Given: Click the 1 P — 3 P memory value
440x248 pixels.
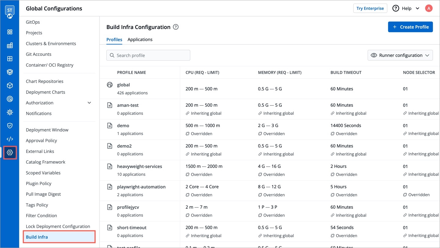Looking at the screenshot, I should [268, 207].
